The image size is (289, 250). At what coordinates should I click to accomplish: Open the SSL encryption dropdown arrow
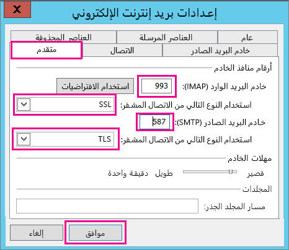click(x=24, y=105)
